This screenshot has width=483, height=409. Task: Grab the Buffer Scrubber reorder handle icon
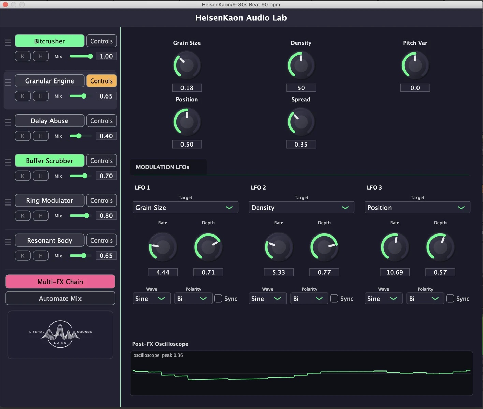[8, 162]
